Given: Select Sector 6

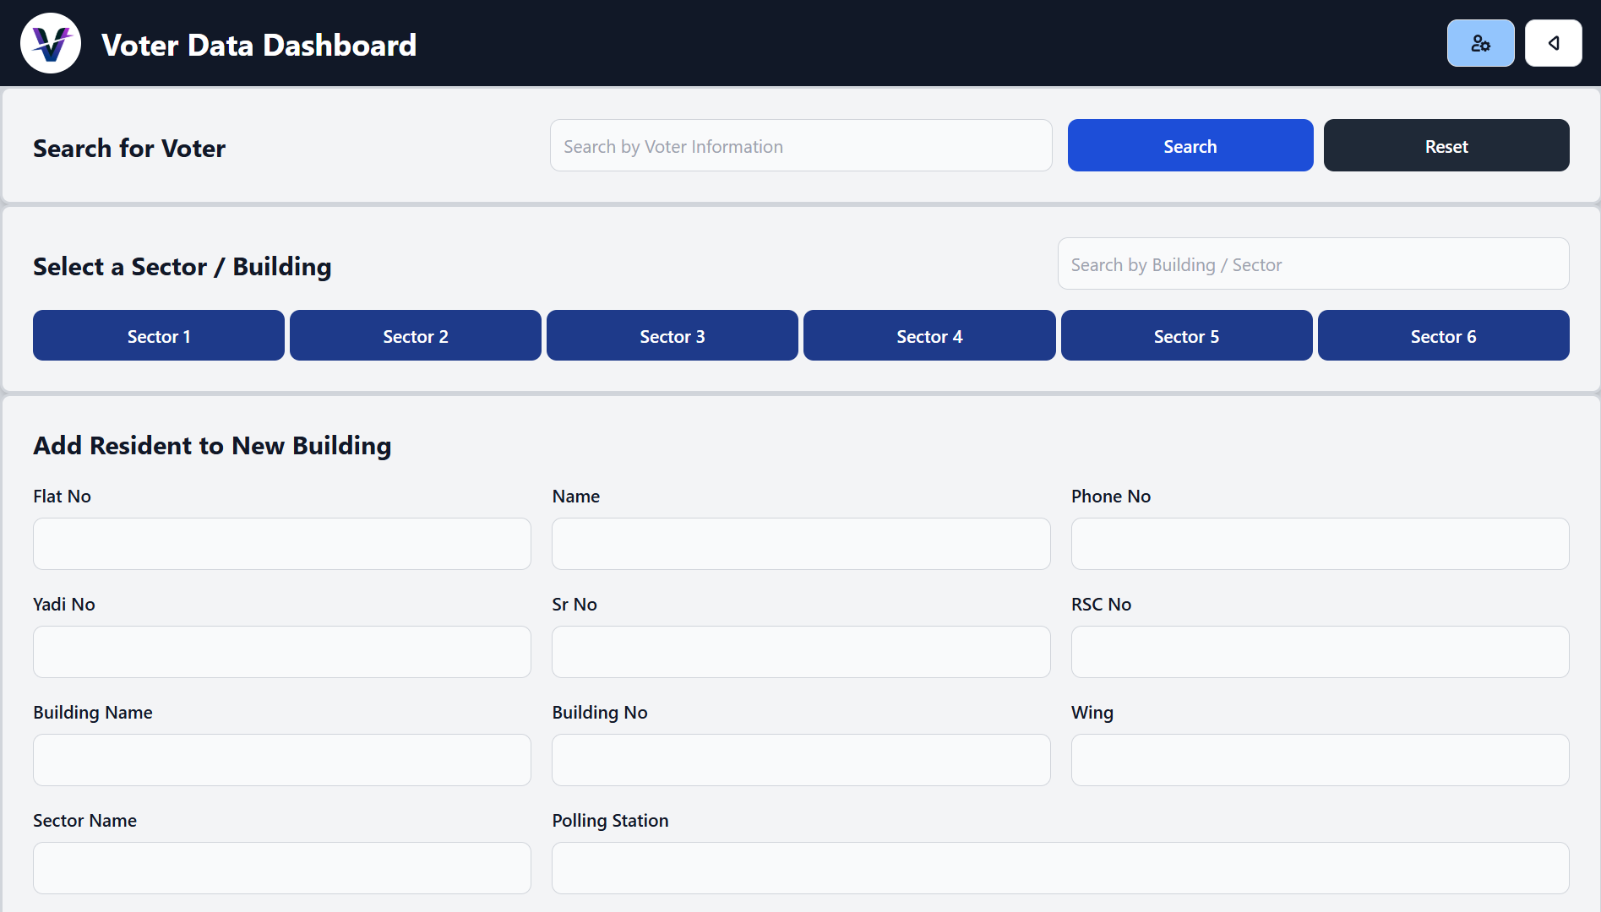Looking at the screenshot, I should click(x=1443, y=335).
